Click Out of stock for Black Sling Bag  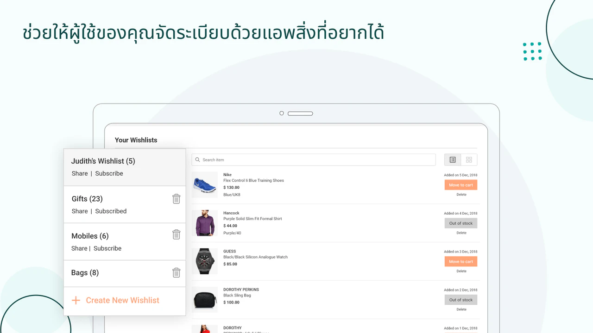461,300
